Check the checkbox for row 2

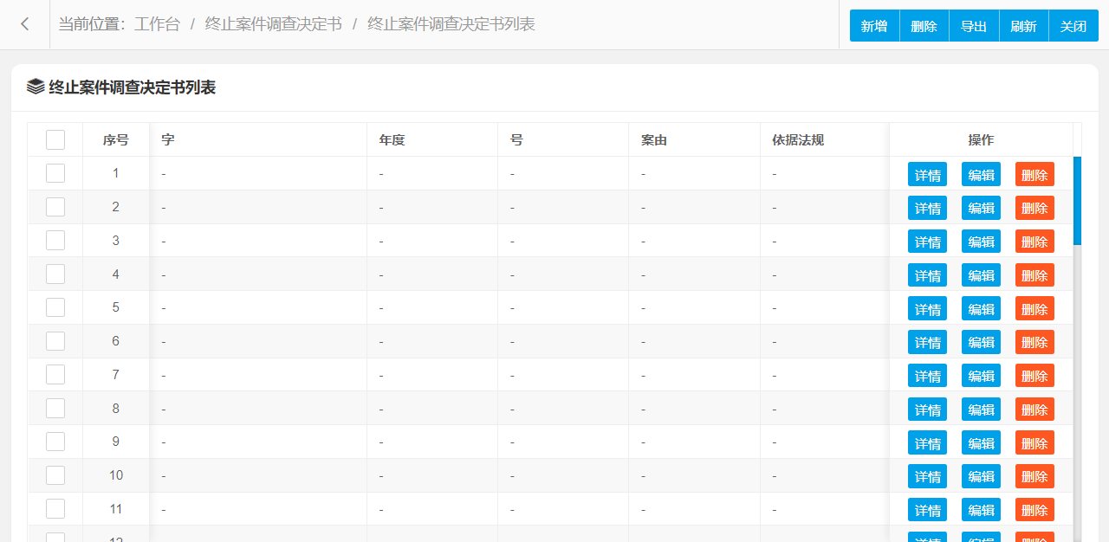pos(55,207)
